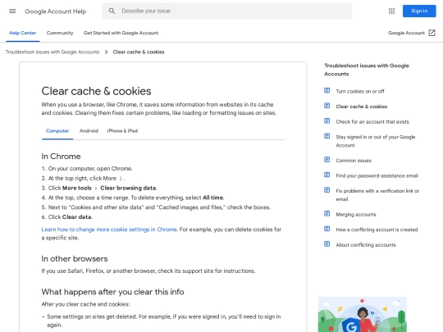Click article icon beside Find your password-assistance email

pos(327,175)
